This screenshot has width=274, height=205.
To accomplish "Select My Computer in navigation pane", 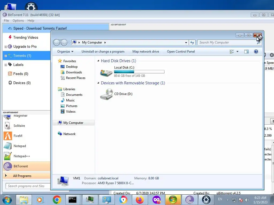I will click(73, 123).
